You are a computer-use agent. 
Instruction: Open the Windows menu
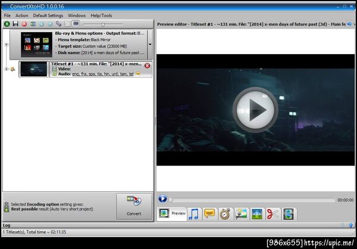coord(77,15)
